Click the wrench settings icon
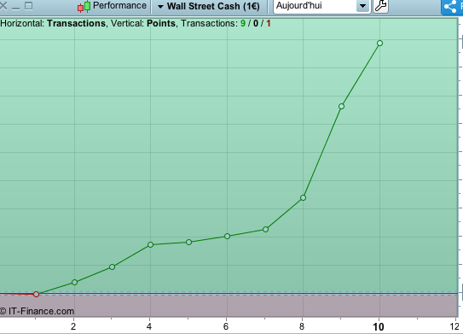This screenshot has width=463, height=334. (x=381, y=6)
